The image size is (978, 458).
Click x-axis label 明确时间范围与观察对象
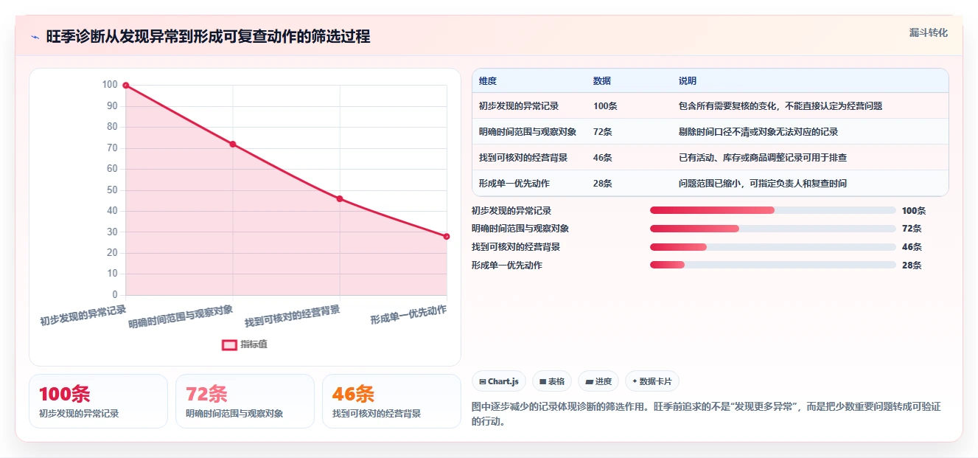coord(181,316)
